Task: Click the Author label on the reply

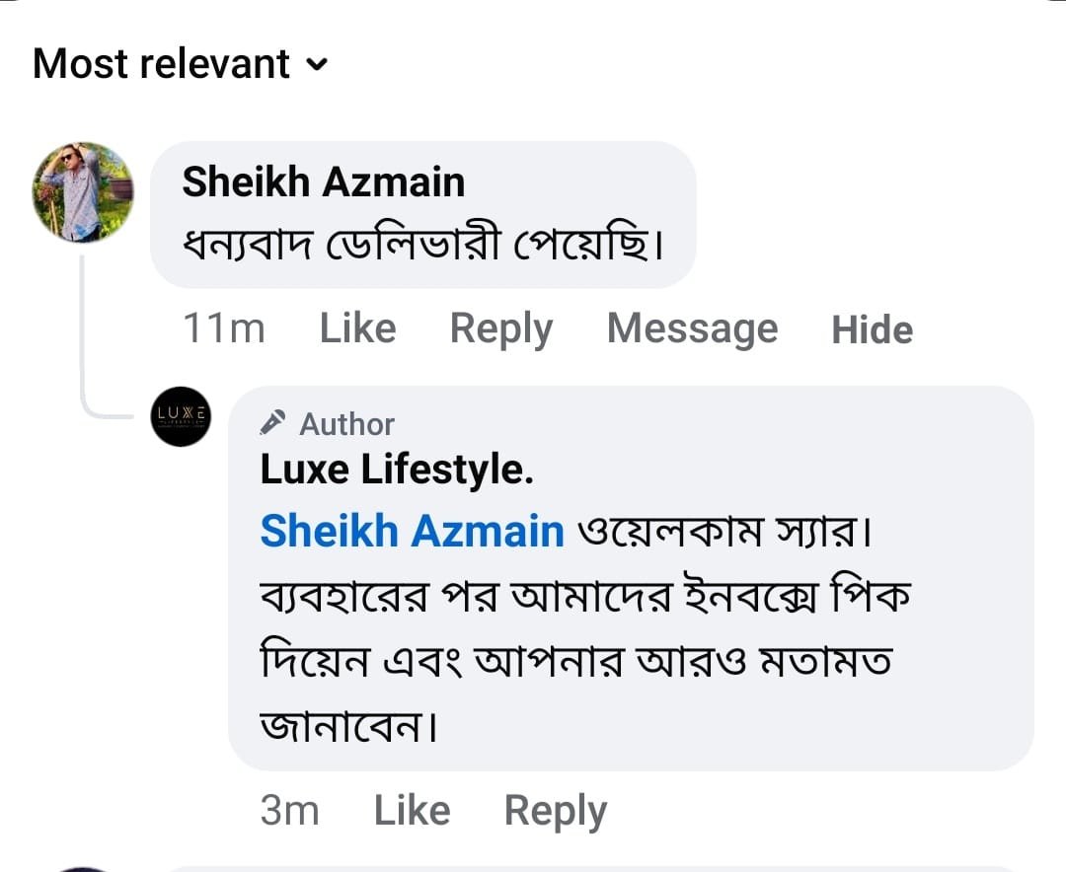Action: (346, 424)
